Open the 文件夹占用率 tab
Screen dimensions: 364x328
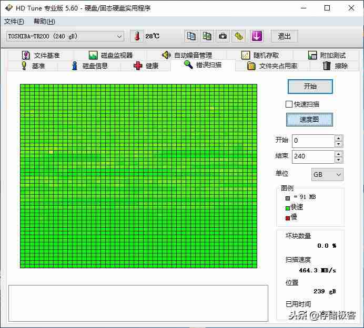click(272, 66)
